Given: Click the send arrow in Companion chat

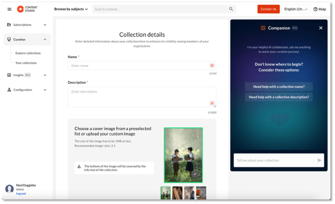Looking at the screenshot, I should pyautogui.click(x=319, y=161).
